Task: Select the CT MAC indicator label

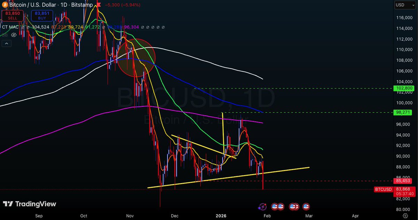Action: (x=10, y=27)
